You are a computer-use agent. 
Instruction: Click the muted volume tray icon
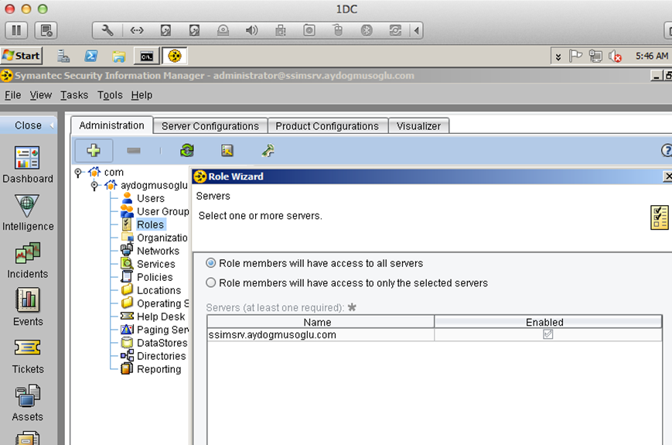click(615, 56)
